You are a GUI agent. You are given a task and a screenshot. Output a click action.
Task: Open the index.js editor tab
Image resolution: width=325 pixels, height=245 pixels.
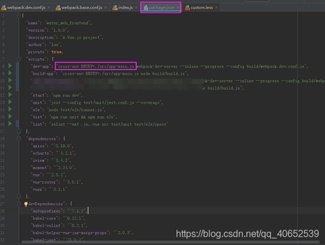coord(125,8)
